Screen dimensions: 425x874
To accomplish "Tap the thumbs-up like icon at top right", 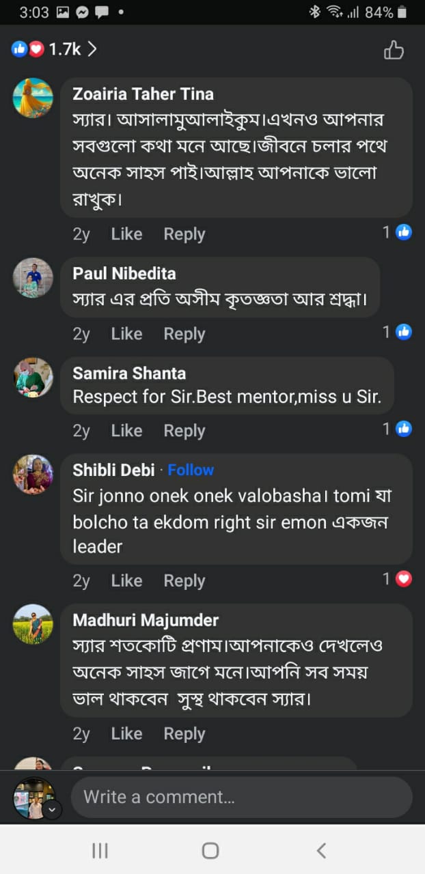I will click(x=394, y=50).
